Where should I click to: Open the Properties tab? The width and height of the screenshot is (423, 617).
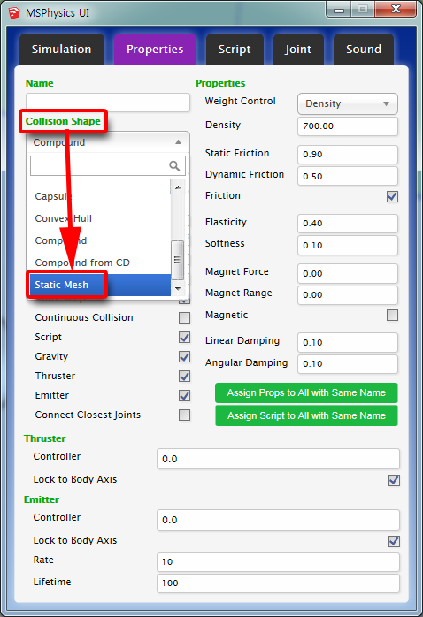pyautogui.click(x=155, y=50)
